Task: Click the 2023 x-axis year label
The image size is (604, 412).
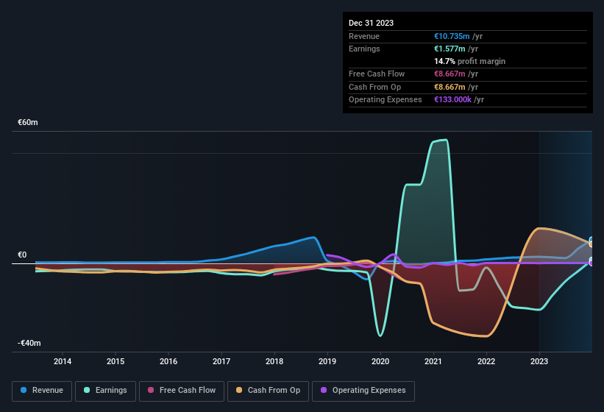Action: point(539,361)
